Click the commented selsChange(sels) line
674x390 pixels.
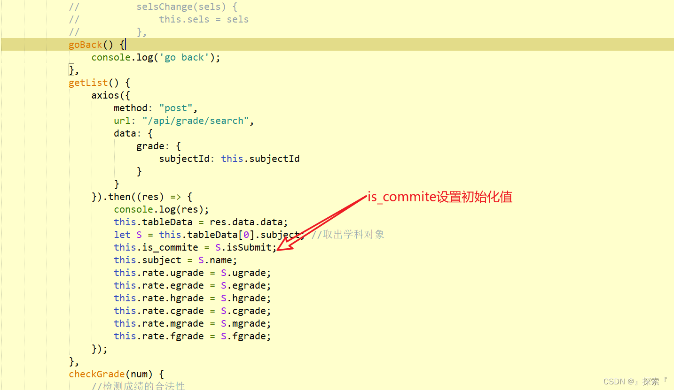[153, 7]
